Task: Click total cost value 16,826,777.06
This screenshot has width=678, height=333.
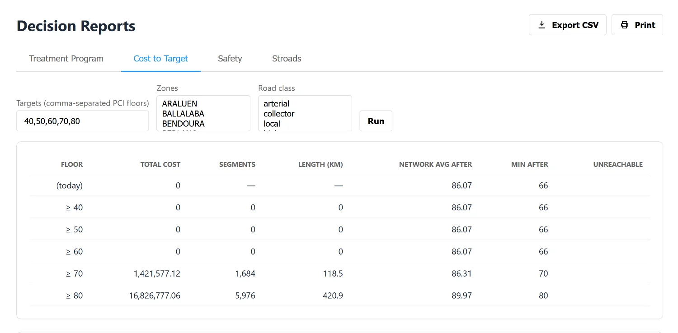Action: pyautogui.click(x=155, y=296)
